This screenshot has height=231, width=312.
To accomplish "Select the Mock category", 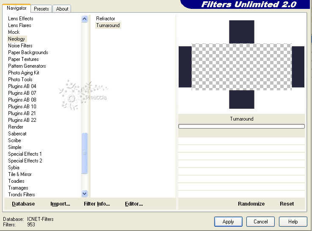I will point(14,32).
